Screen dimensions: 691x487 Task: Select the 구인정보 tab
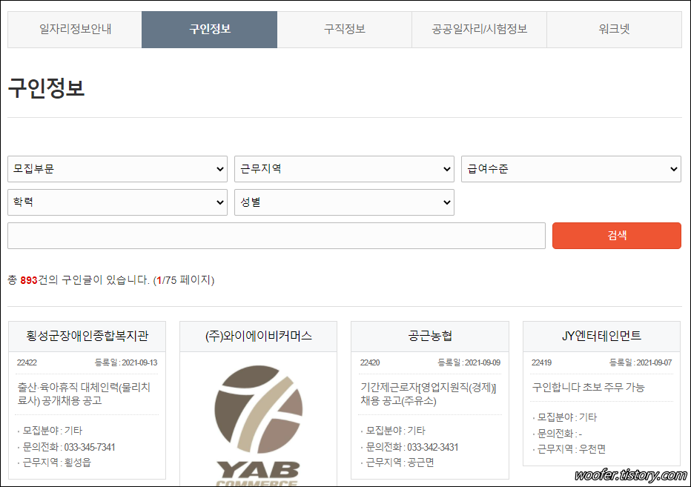[209, 30]
